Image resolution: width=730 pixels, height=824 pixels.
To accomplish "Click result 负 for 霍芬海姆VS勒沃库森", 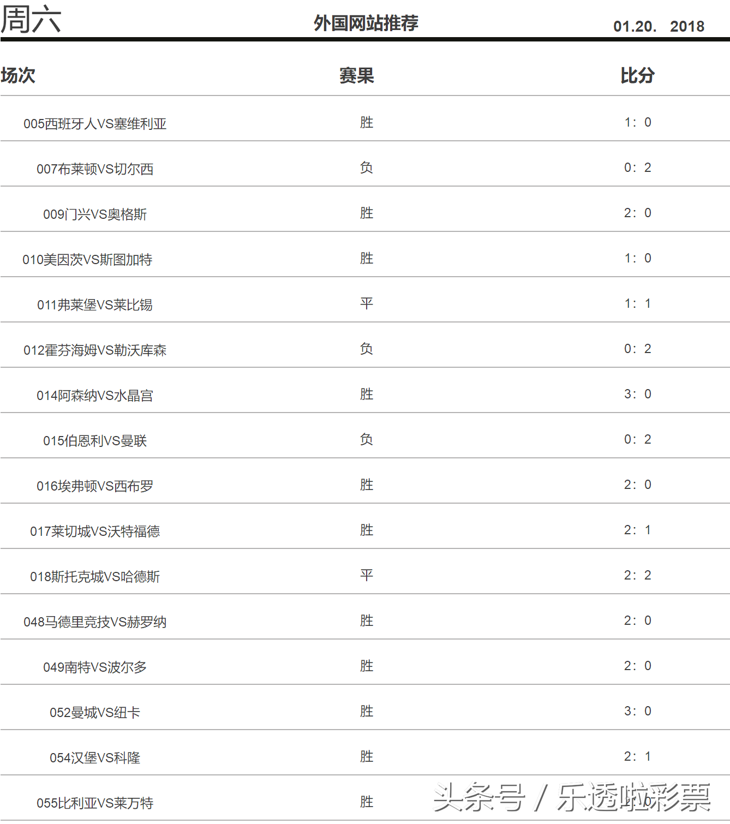I will pyautogui.click(x=367, y=349).
